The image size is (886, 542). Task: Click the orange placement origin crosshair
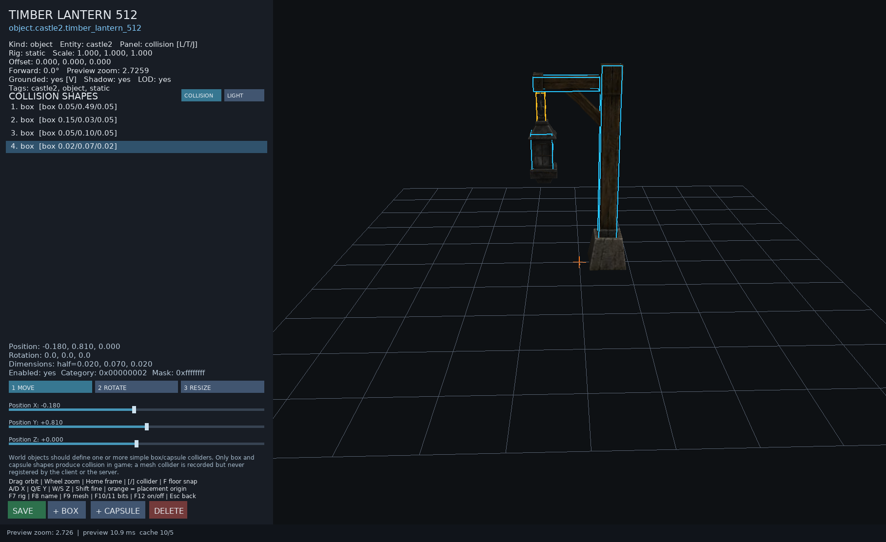pyautogui.click(x=579, y=262)
